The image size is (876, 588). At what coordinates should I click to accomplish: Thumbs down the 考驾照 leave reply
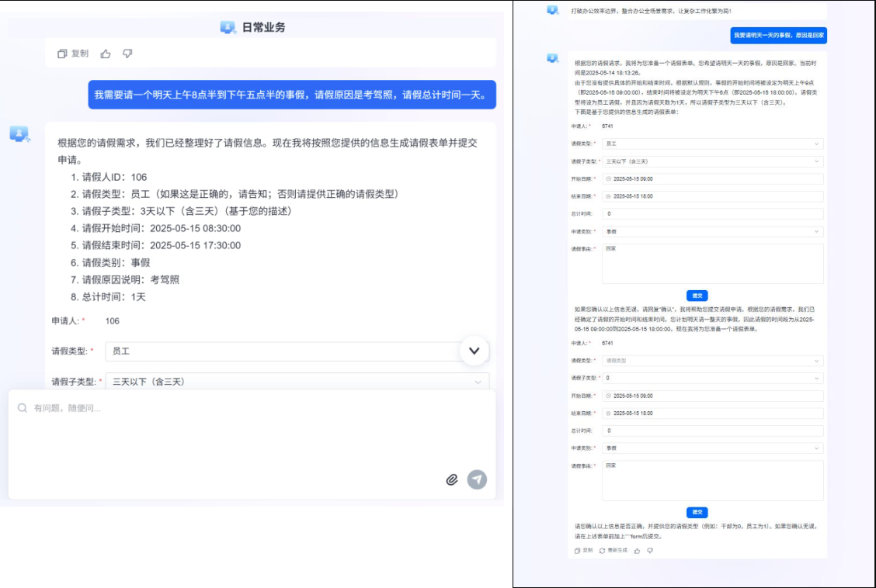click(x=127, y=54)
